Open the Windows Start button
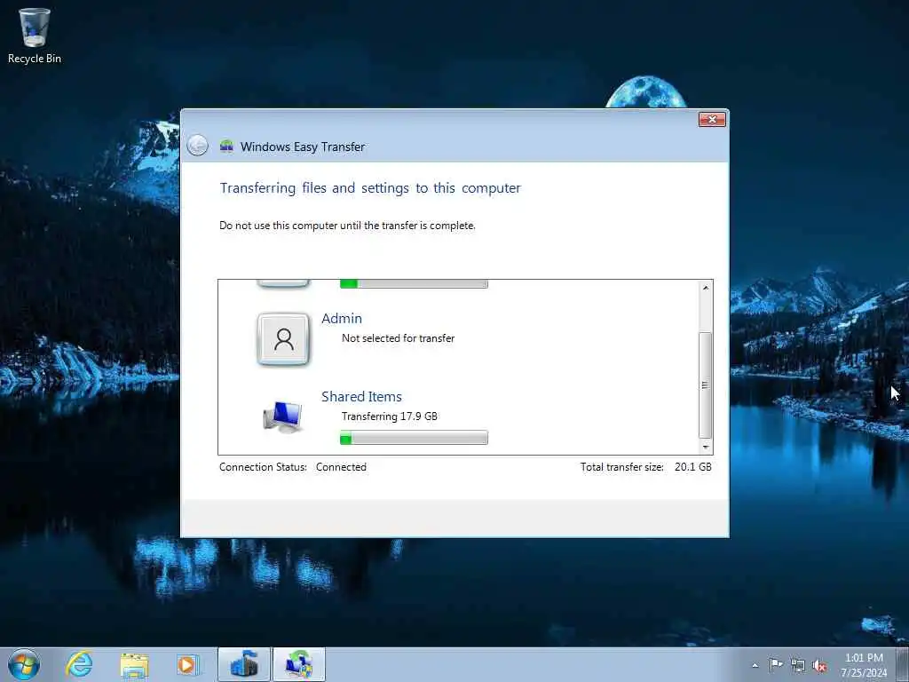This screenshot has height=682, width=909. coord(24,664)
